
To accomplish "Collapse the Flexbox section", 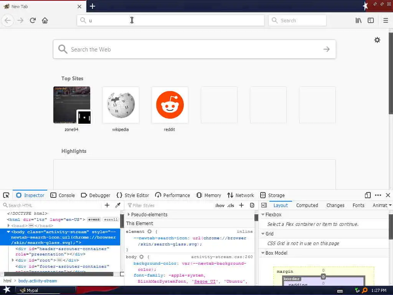I will [x=263, y=214].
